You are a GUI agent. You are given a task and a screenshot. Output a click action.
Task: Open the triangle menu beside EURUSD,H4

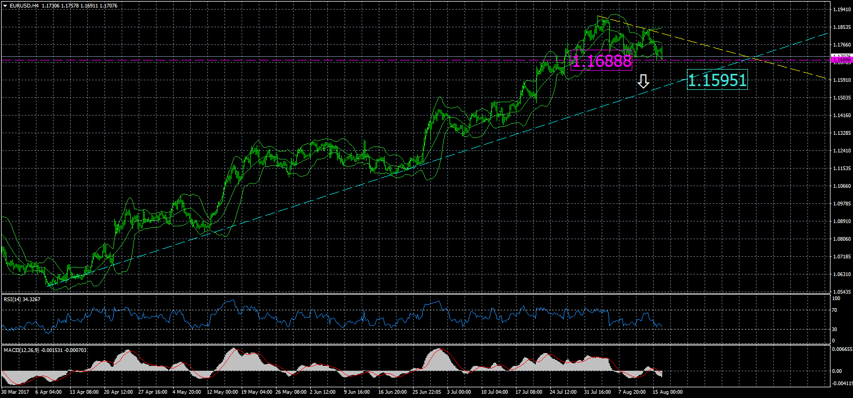coord(5,6)
